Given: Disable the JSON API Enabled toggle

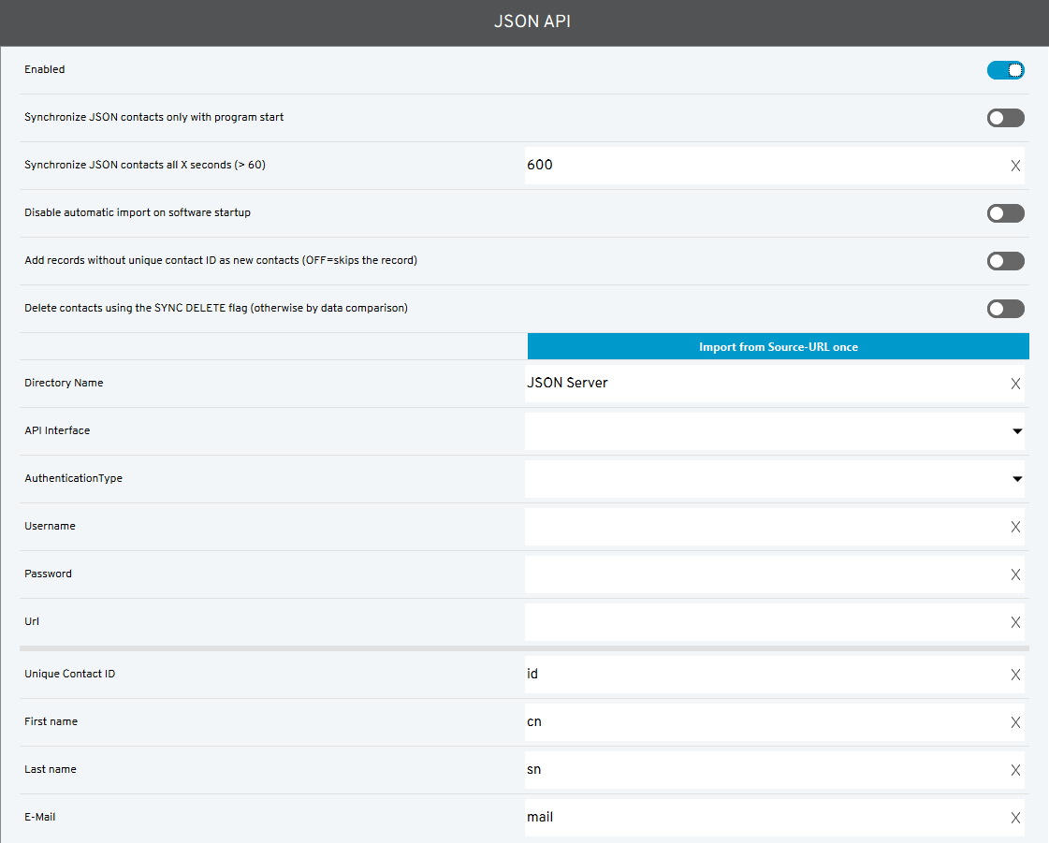Looking at the screenshot, I should tap(1005, 70).
